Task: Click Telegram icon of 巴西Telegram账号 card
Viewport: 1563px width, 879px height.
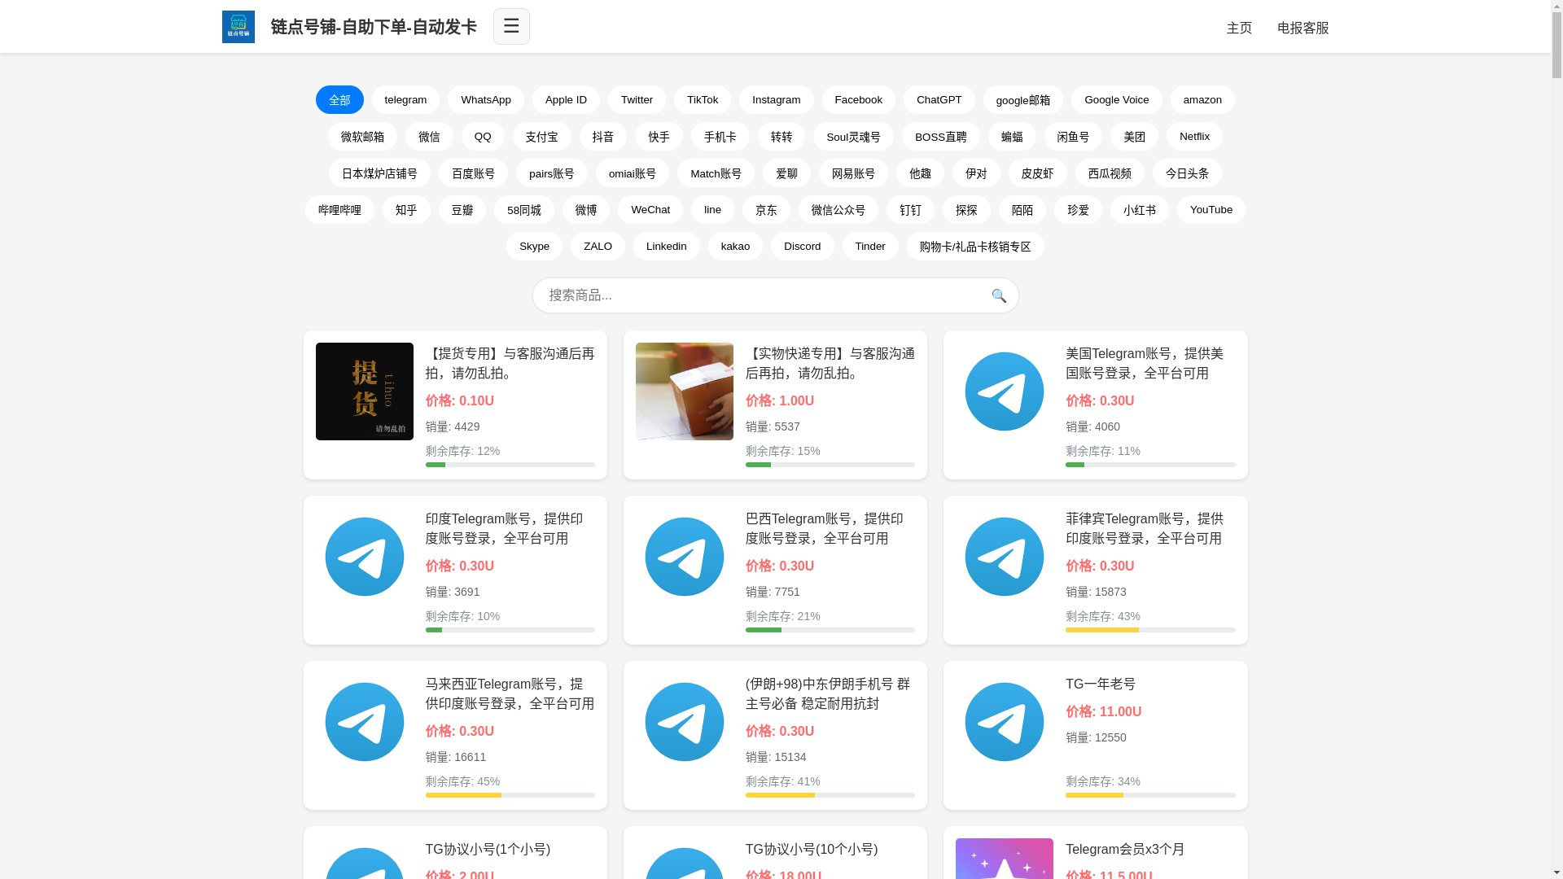Action: [685, 557]
